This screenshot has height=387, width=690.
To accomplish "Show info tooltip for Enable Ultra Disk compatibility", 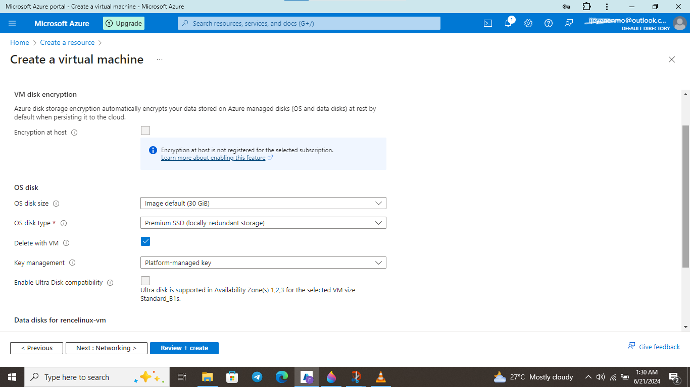I will click(110, 283).
